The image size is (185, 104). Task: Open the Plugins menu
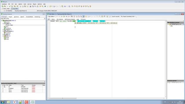(x=35, y=4)
